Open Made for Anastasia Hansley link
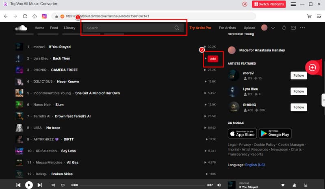 pos(262,50)
